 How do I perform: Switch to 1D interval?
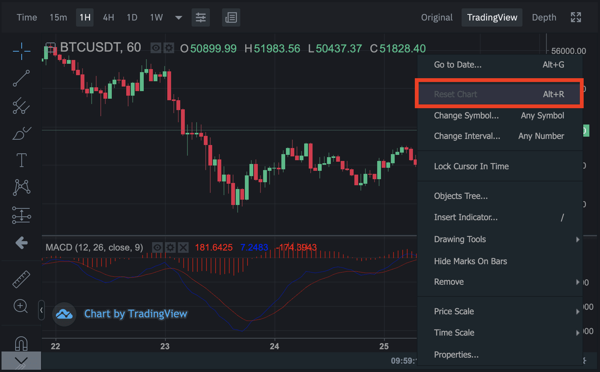[132, 17]
